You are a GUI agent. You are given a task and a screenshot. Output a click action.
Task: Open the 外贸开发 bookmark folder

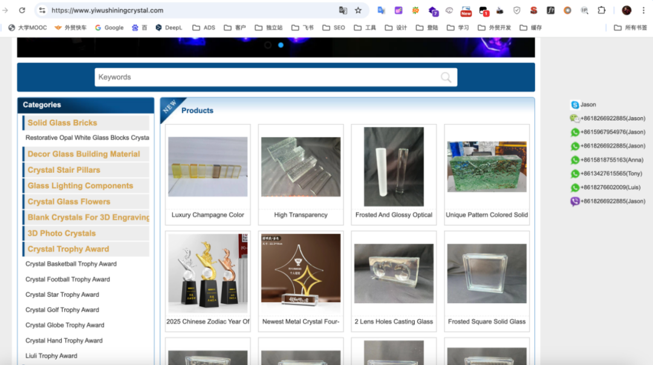495,27
